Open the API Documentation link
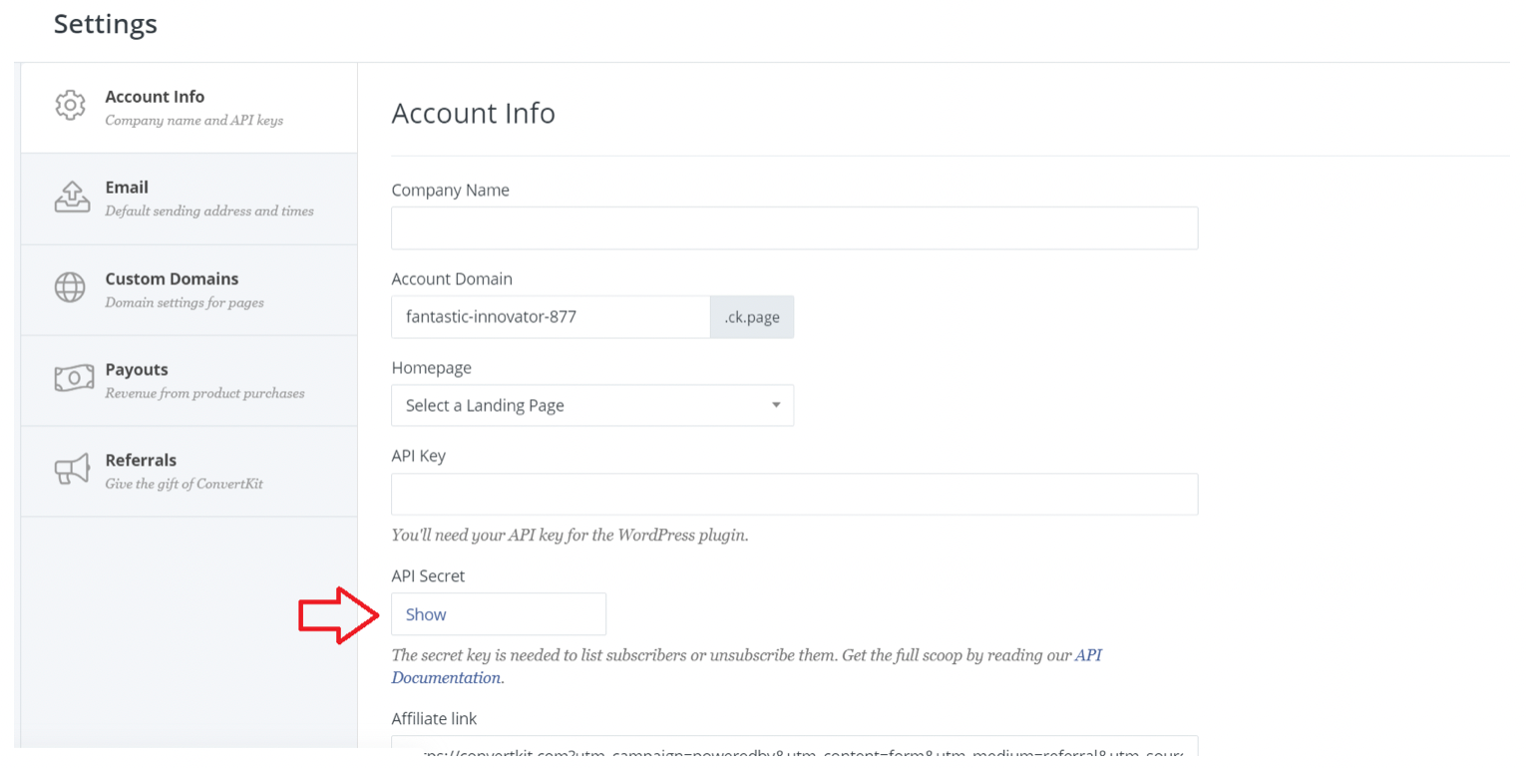 pos(746,666)
